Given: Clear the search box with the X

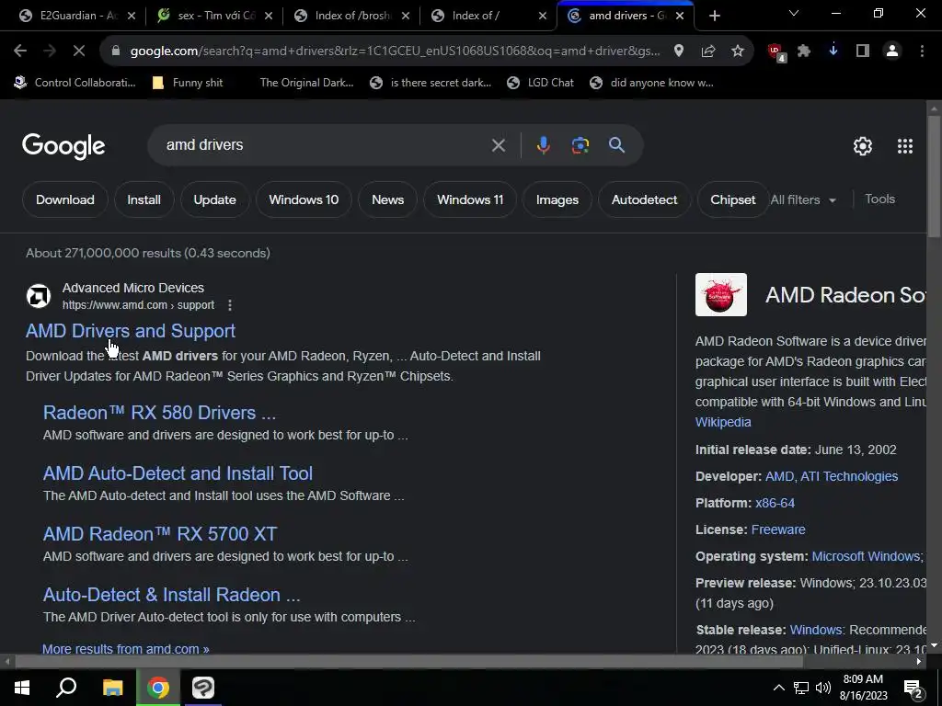Looking at the screenshot, I should coord(498,145).
